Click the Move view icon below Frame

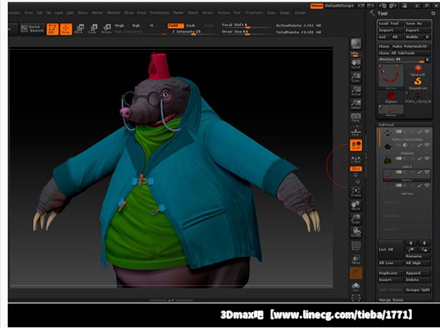[x=356, y=205]
